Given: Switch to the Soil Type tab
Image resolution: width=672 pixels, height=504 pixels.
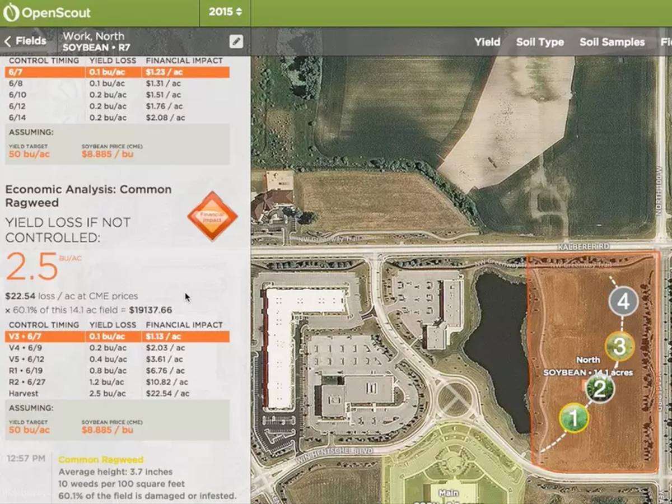Looking at the screenshot, I should click(x=540, y=41).
